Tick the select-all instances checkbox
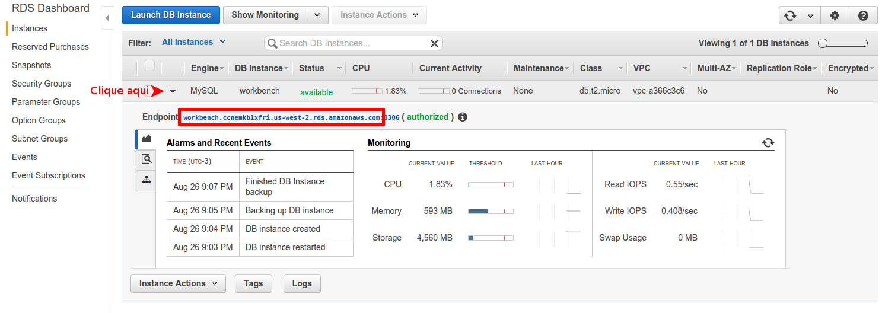This screenshot has width=882, height=313. click(x=149, y=66)
